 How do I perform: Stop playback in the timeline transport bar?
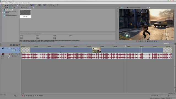tap(33, 96)
